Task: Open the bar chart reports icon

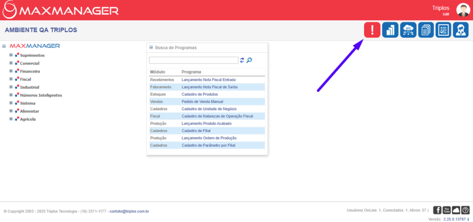Action: (390, 30)
